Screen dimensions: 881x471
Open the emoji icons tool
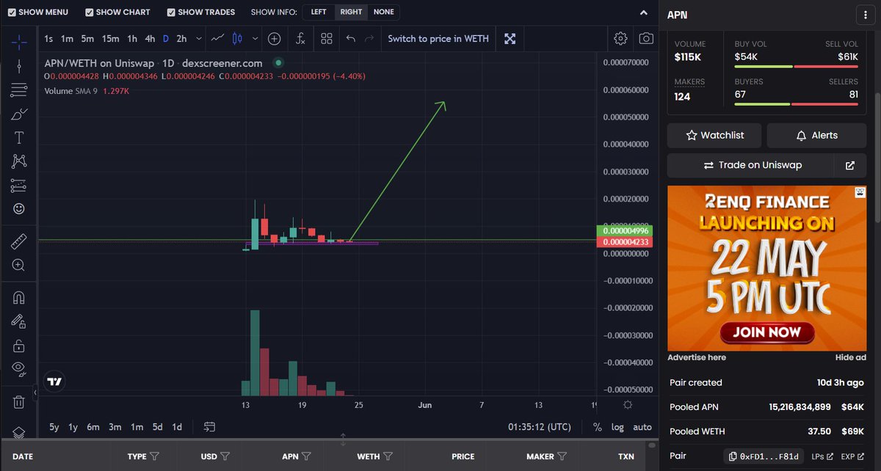click(x=19, y=209)
